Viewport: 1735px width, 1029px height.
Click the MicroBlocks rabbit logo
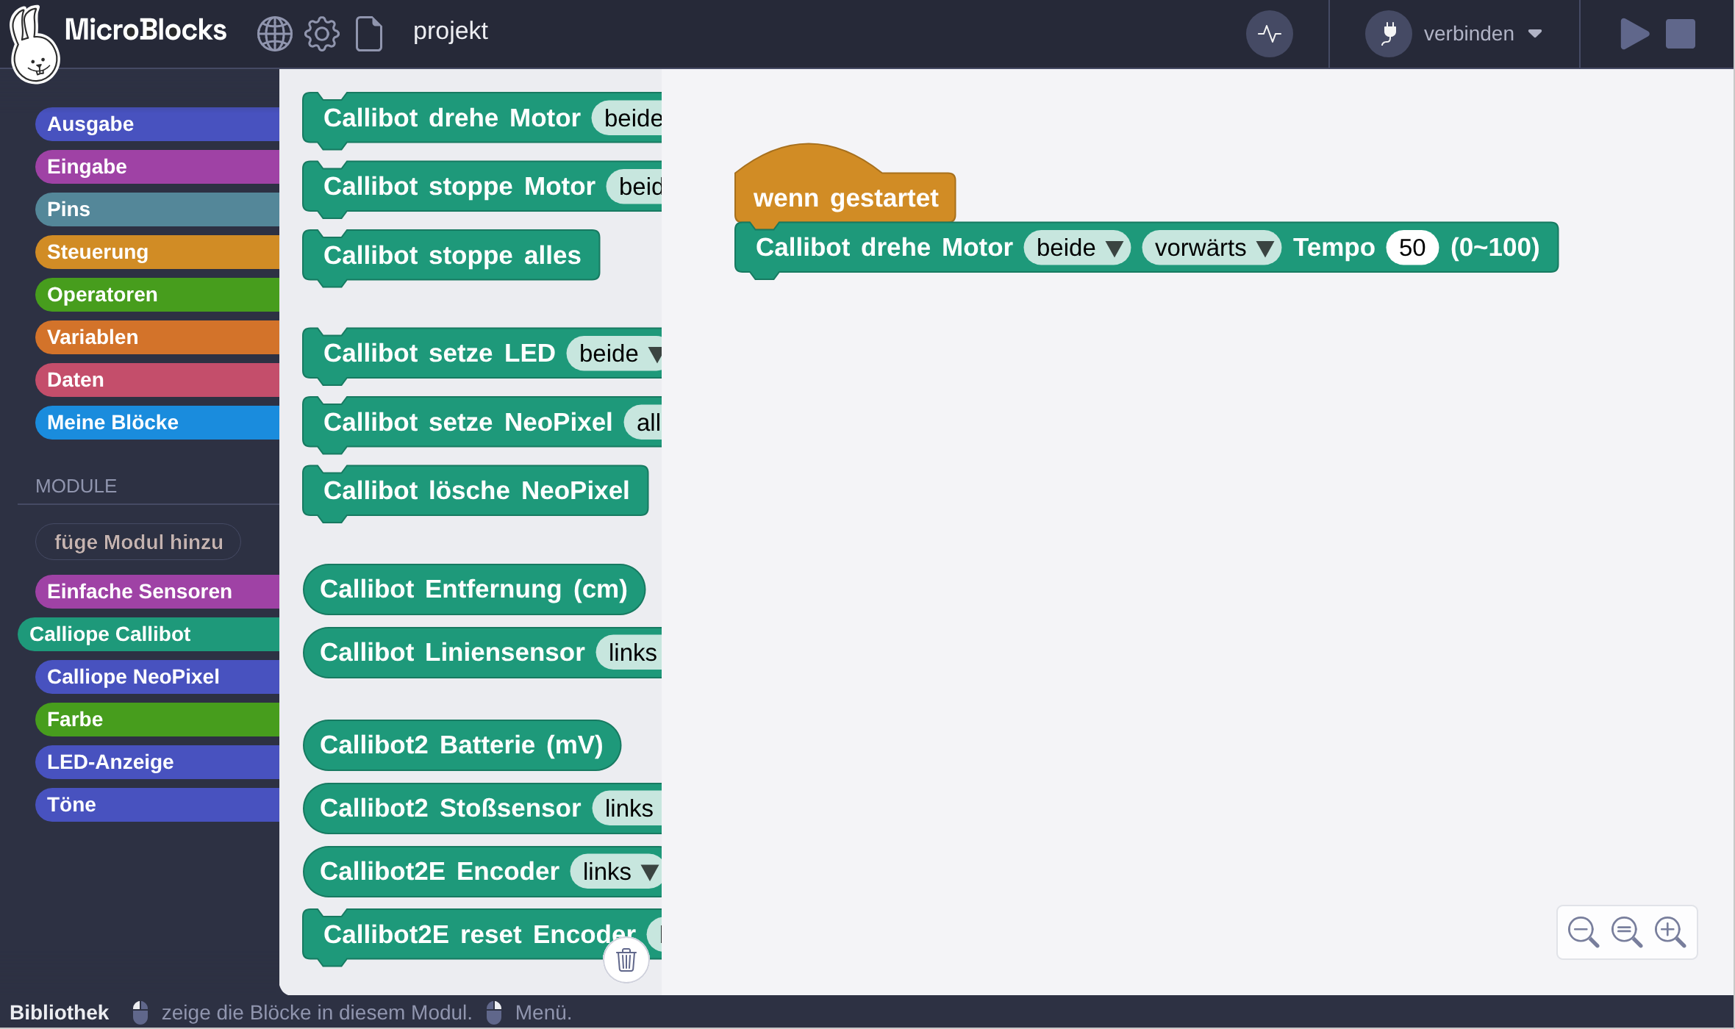(34, 44)
